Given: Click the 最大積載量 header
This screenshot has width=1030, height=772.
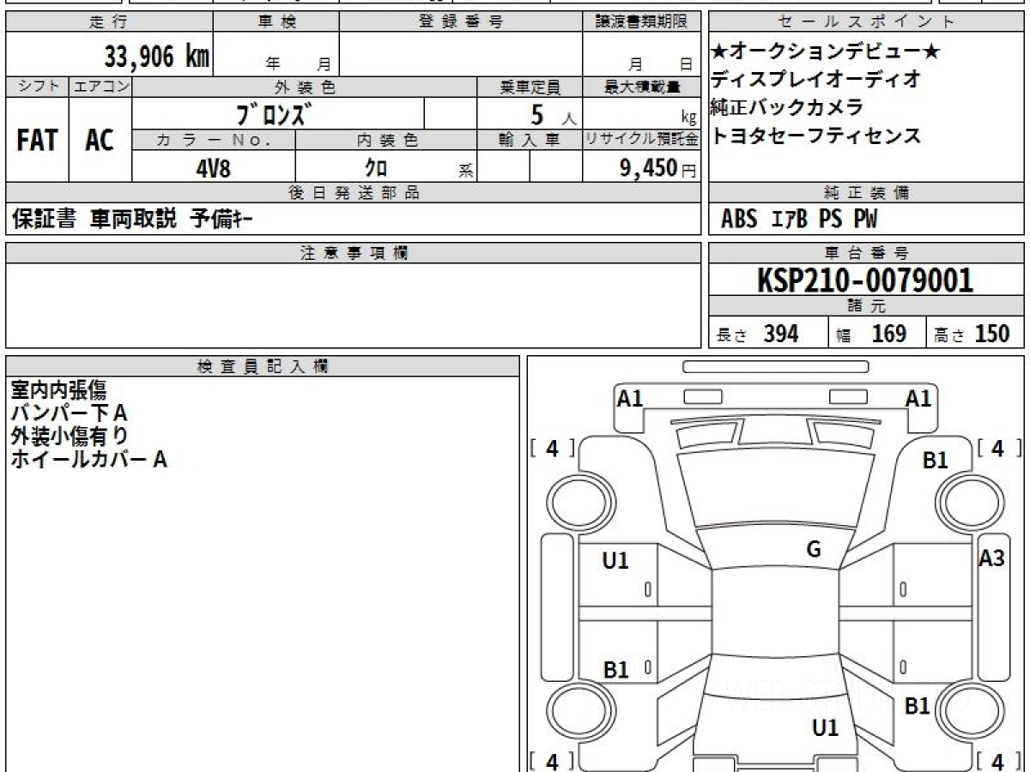Looking at the screenshot, I should pos(641,87).
